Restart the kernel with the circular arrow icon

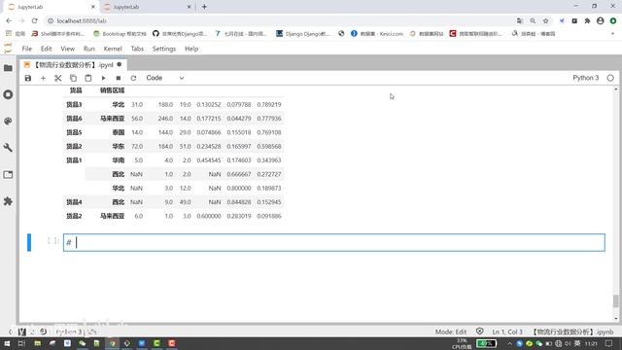[x=133, y=78]
